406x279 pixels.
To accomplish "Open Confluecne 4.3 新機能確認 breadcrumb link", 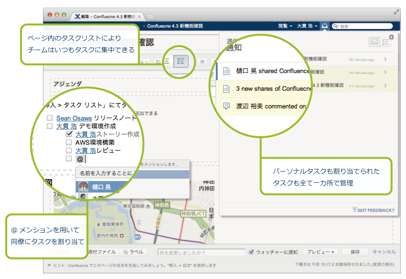I will [x=175, y=26].
